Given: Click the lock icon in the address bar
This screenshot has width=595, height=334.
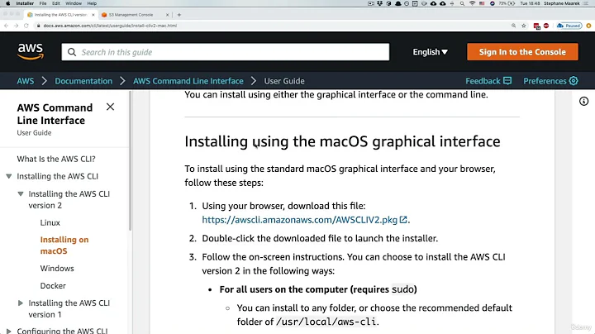Looking at the screenshot, I should [x=38, y=26].
